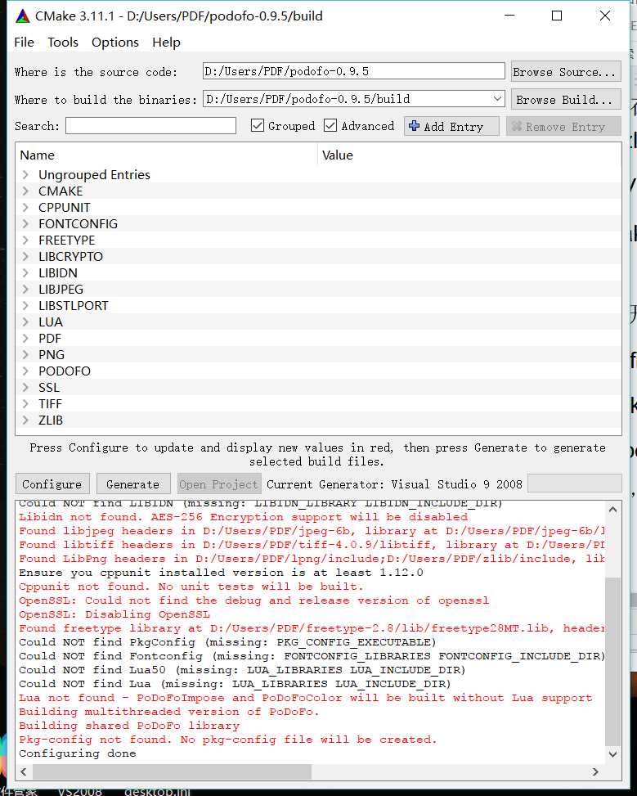Click the output log horizontal scrollbar thumb
The height and width of the screenshot is (796, 637).
click(x=172, y=771)
